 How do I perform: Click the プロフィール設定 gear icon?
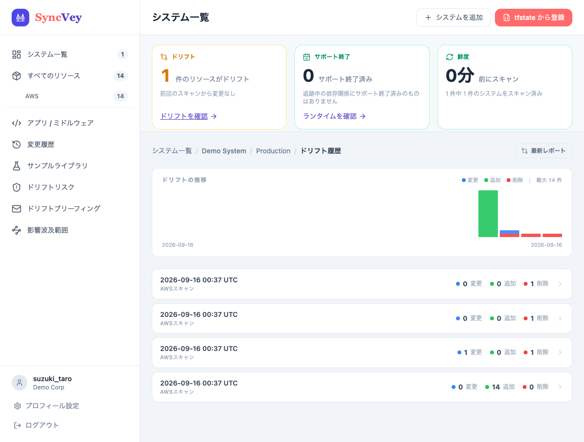tap(18, 406)
